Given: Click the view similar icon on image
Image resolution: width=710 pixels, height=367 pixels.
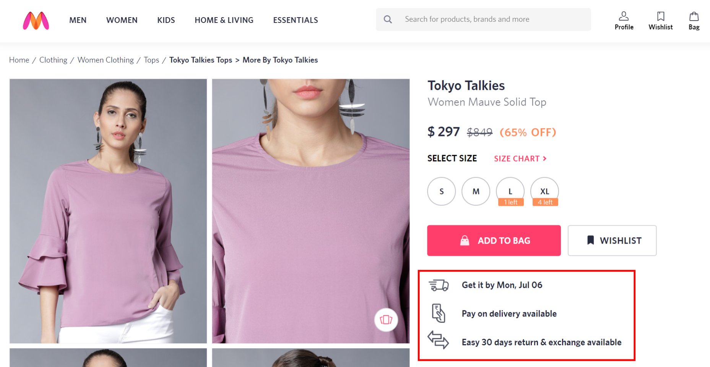Looking at the screenshot, I should pos(386,320).
